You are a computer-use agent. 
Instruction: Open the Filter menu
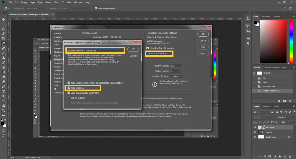(56, 2)
